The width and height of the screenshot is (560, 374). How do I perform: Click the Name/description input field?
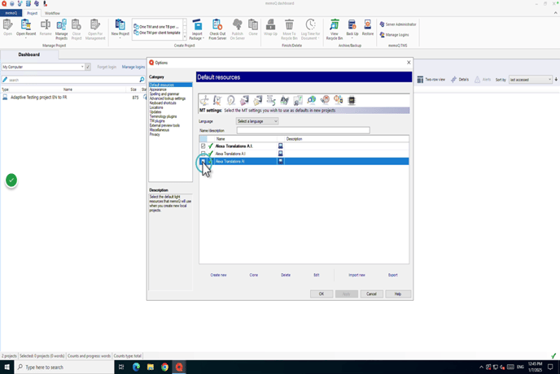coord(304,130)
